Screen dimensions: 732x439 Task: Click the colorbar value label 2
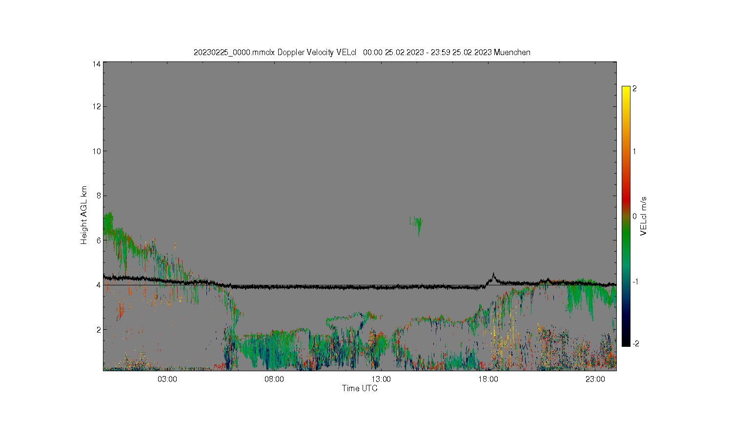click(x=634, y=89)
